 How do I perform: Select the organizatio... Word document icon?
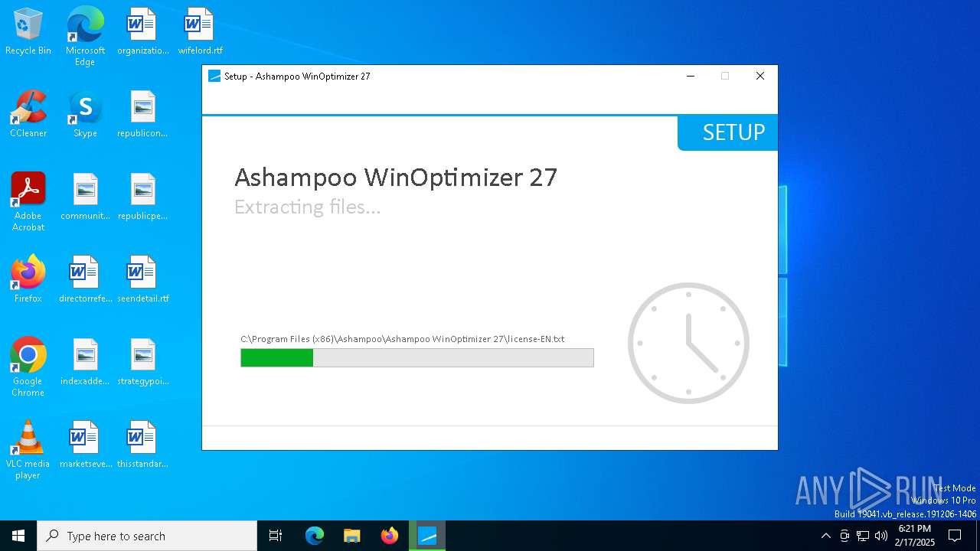(142, 32)
